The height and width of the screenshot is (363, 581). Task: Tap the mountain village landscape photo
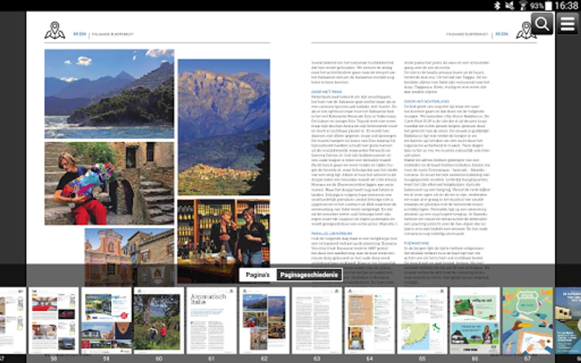tap(224, 127)
